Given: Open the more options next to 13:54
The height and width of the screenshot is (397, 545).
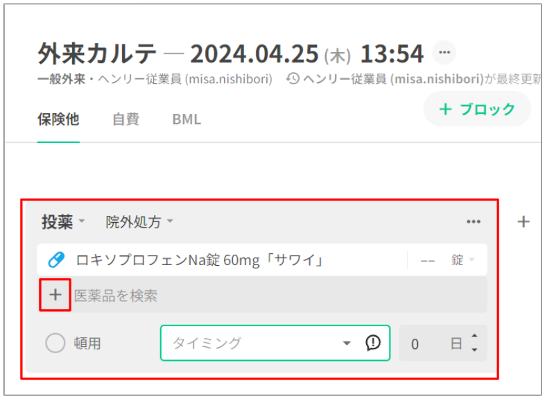Looking at the screenshot, I should tap(444, 53).
